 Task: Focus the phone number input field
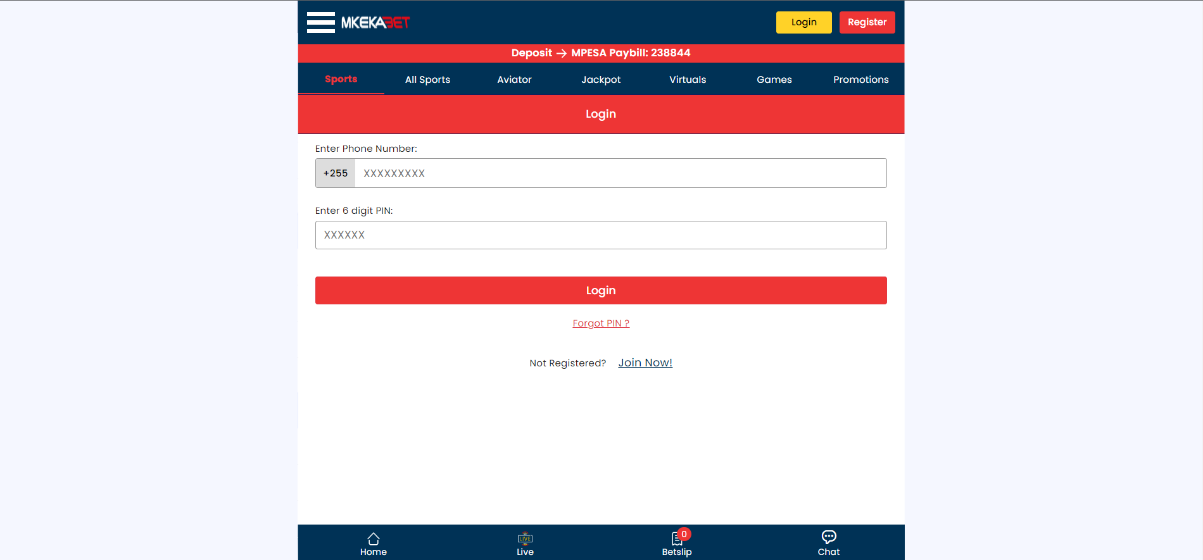[x=620, y=173]
